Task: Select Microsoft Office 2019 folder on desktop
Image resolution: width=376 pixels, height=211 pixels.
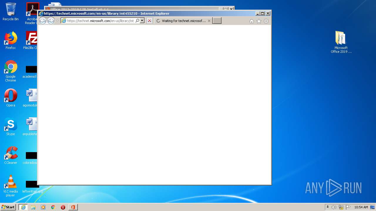Action: click(x=341, y=42)
